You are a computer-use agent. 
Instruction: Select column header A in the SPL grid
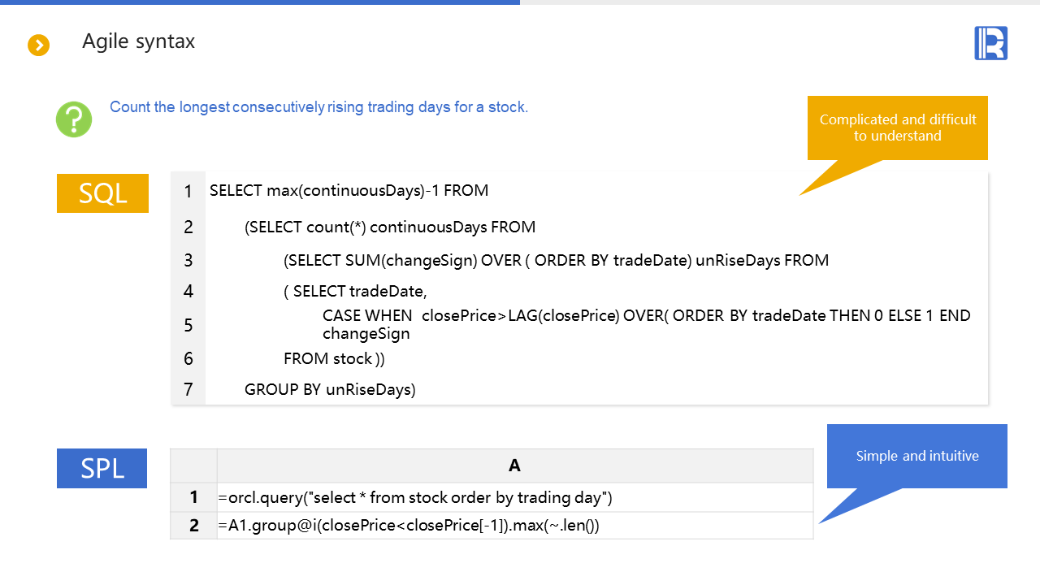click(515, 466)
